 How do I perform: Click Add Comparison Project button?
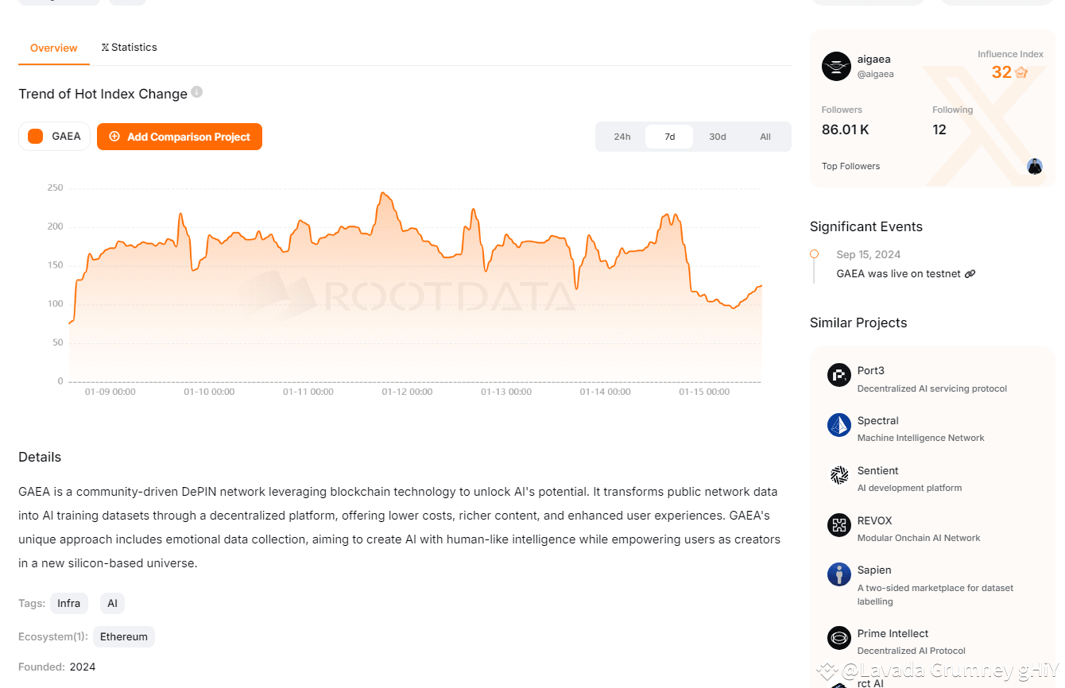pyautogui.click(x=180, y=137)
